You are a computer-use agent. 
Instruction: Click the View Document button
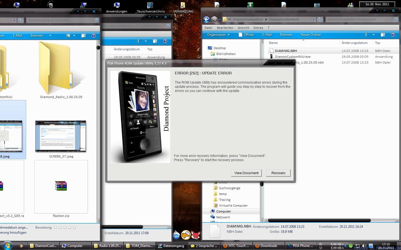pyautogui.click(x=246, y=173)
